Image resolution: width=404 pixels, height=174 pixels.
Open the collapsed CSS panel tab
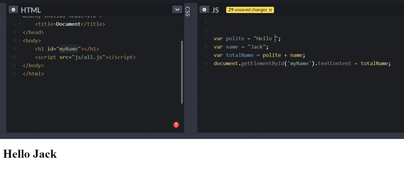pyautogui.click(x=187, y=11)
